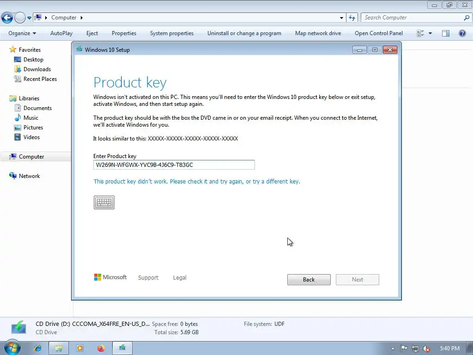Expand the address bar history dropdown
Viewport: 473px width, 355px height.
341,18
